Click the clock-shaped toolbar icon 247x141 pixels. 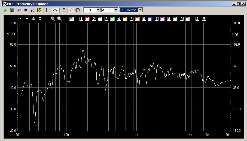(x=78, y=10)
